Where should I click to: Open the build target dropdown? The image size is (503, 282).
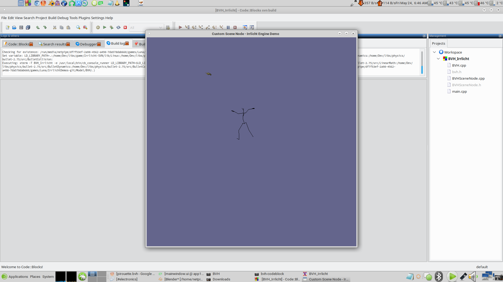[160, 28]
